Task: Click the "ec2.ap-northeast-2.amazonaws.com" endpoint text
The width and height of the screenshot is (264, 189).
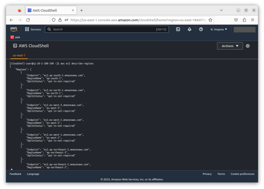Action: 66,165
